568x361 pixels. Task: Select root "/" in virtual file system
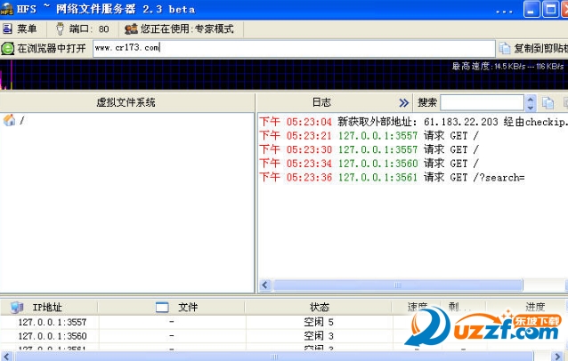tap(21, 121)
